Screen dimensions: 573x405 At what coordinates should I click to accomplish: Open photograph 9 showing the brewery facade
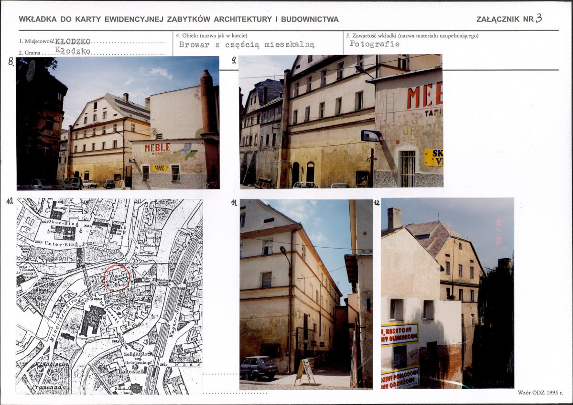point(341,121)
